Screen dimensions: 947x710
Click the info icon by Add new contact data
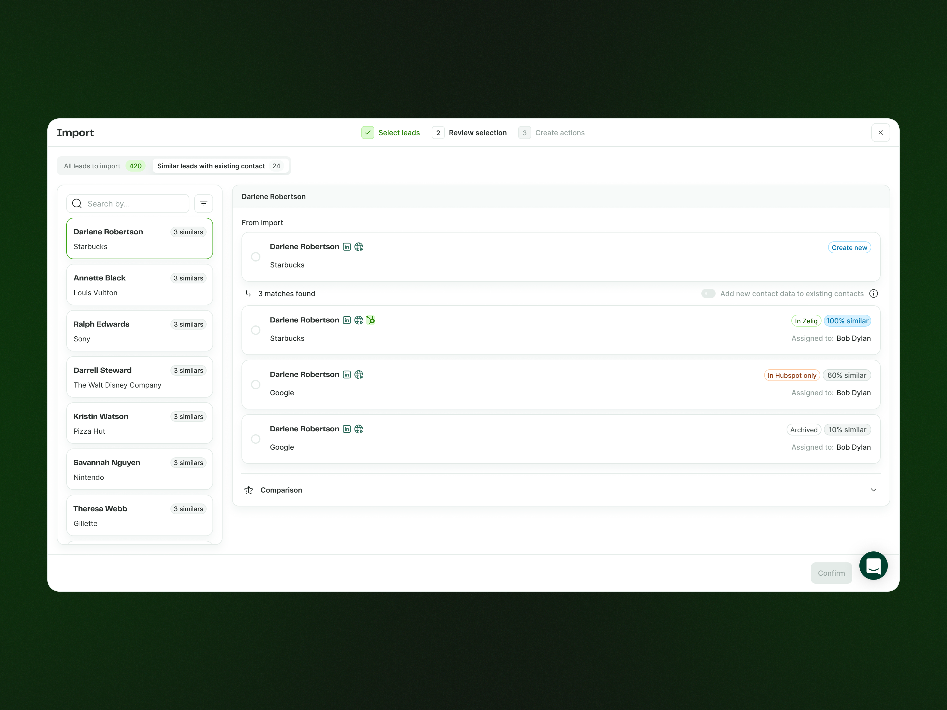coord(873,293)
